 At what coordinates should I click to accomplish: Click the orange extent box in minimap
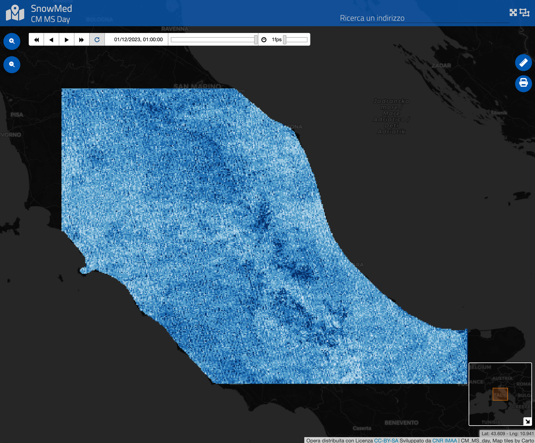[x=500, y=394]
